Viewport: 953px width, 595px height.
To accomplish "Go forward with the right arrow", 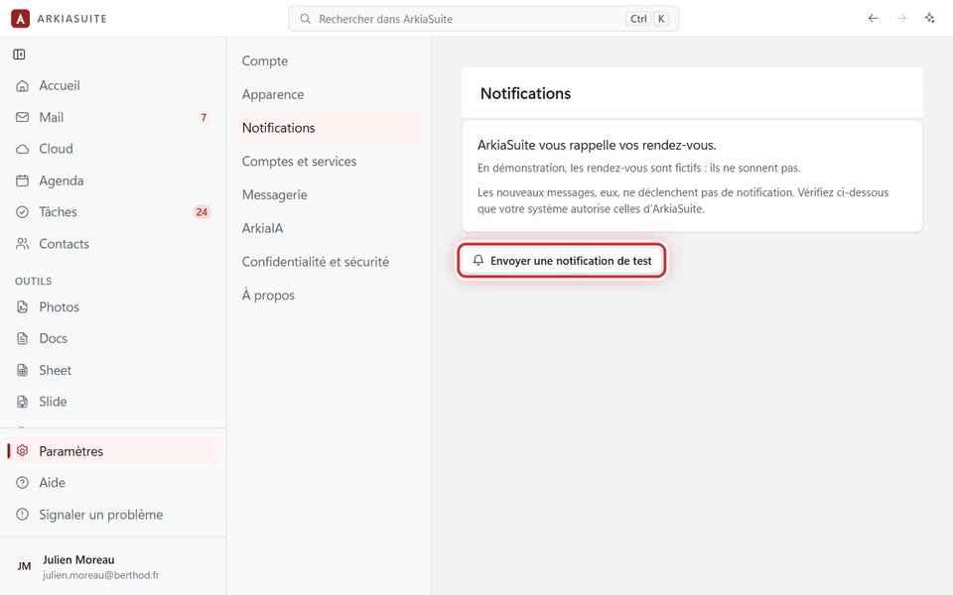I will [x=901, y=18].
